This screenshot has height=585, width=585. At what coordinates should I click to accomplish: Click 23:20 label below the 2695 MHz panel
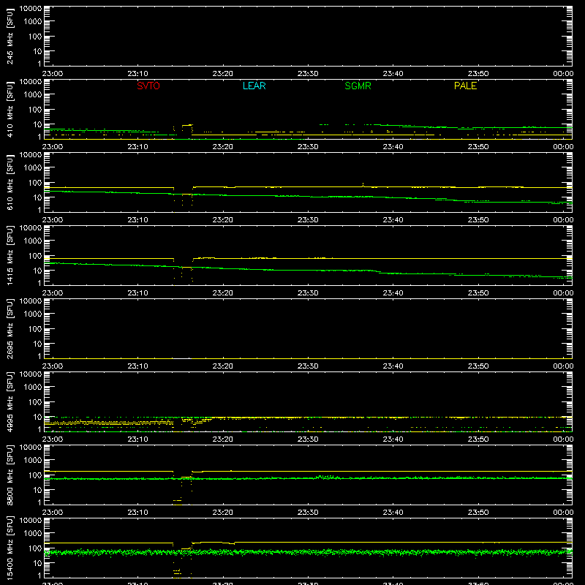223,366
